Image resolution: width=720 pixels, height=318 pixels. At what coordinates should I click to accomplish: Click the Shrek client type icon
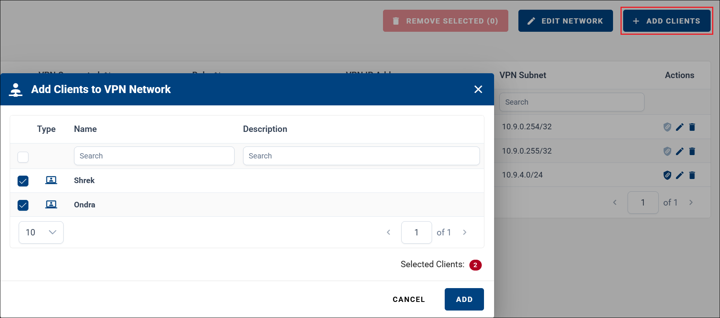[51, 180]
